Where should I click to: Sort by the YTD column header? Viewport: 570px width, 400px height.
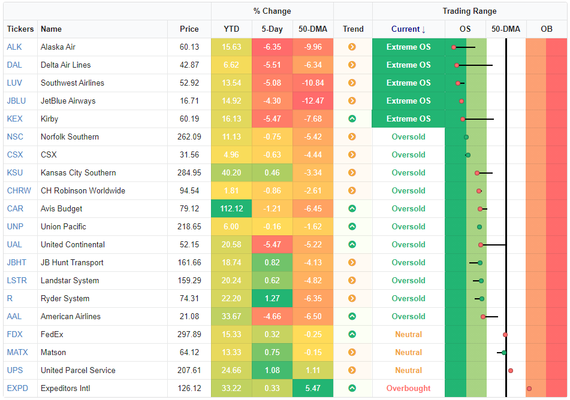click(231, 29)
